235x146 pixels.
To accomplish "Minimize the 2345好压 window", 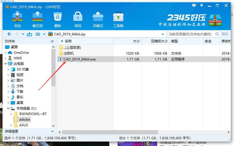I will pos(210,6).
